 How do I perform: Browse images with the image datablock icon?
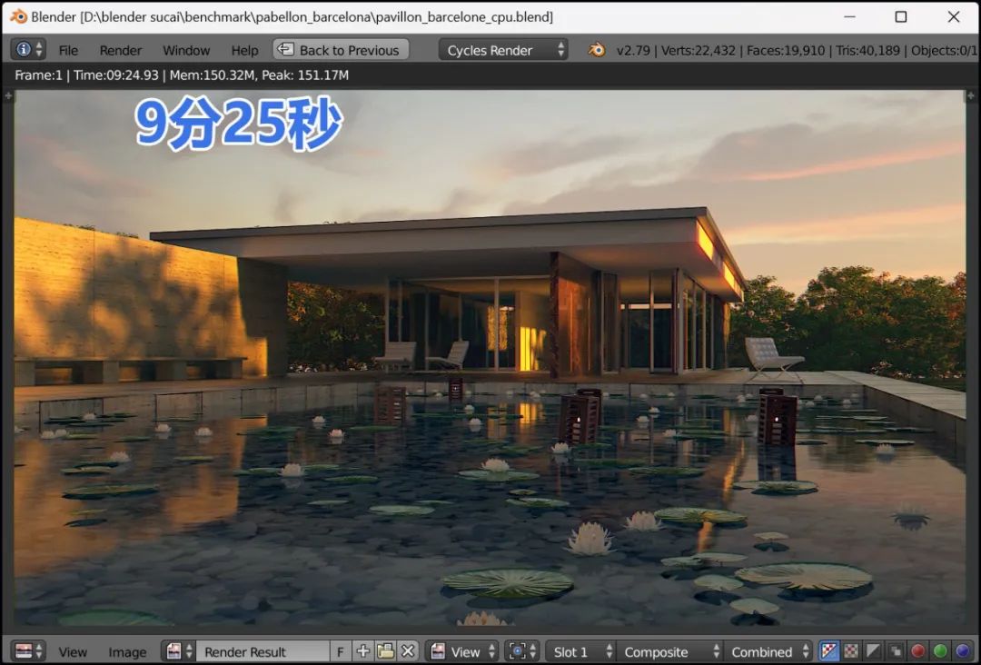click(x=177, y=651)
